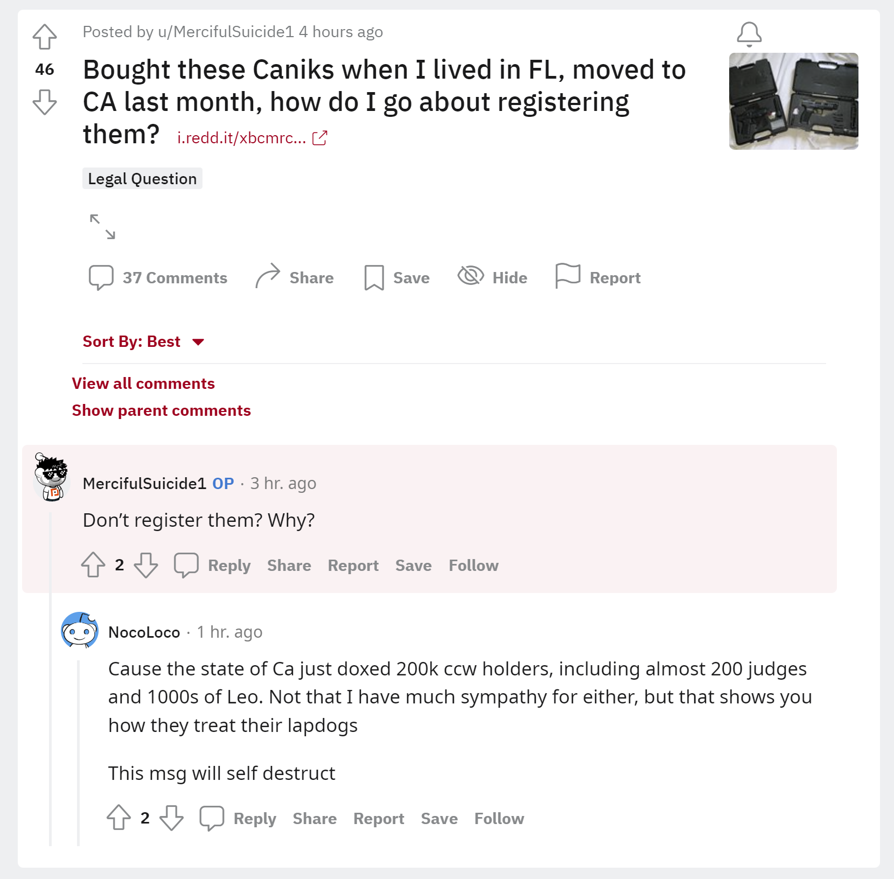Viewport: 894px width, 879px height.
Task: Share the post via arrow icon
Action: (x=295, y=277)
